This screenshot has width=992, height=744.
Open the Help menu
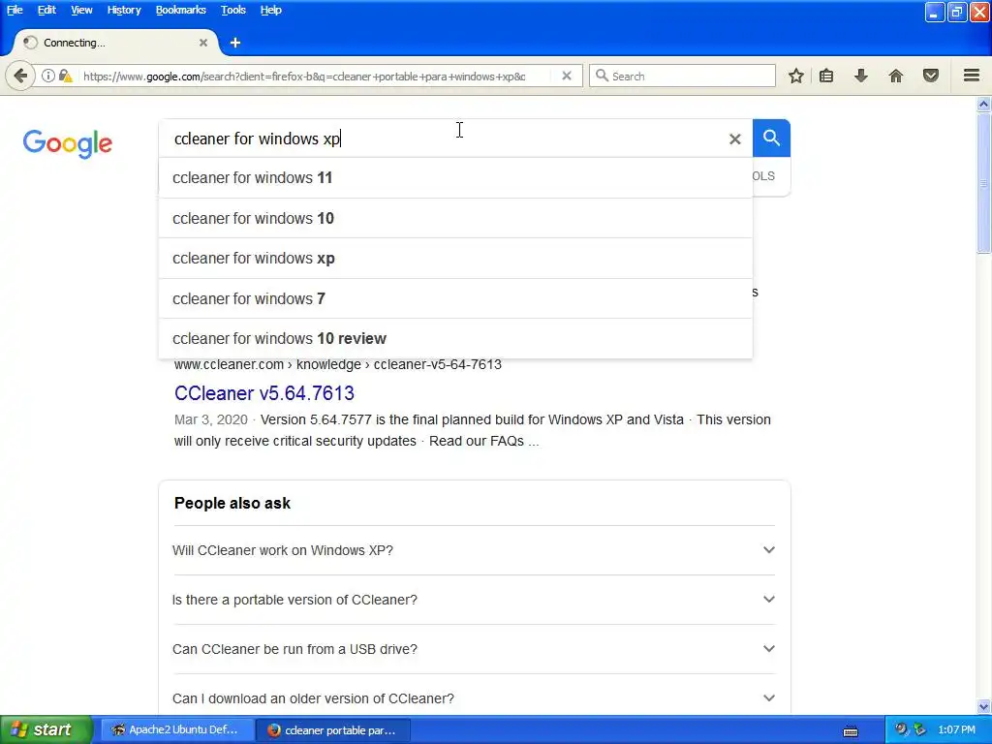[271, 10]
